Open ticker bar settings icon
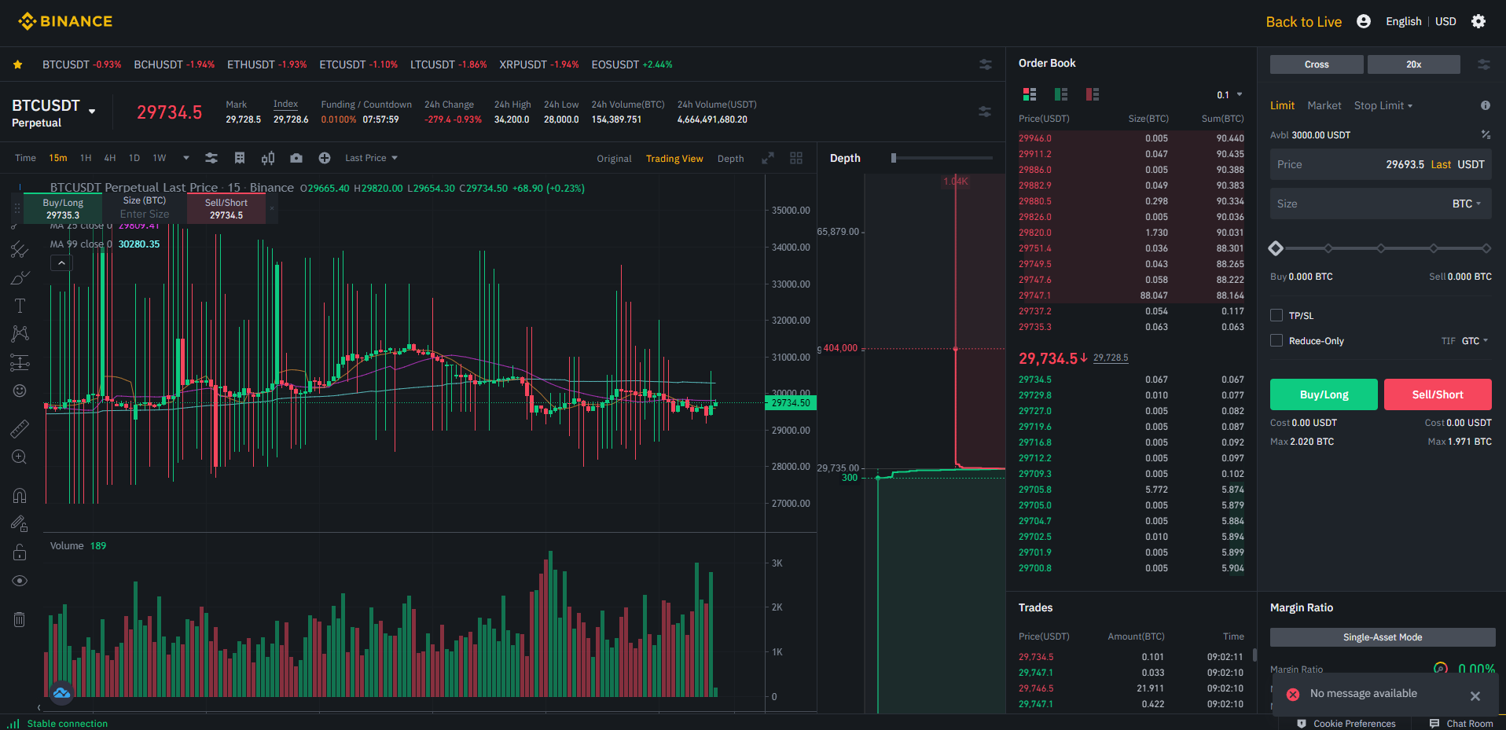The width and height of the screenshot is (1506, 730). pyautogui.click(x=985, y=64)
